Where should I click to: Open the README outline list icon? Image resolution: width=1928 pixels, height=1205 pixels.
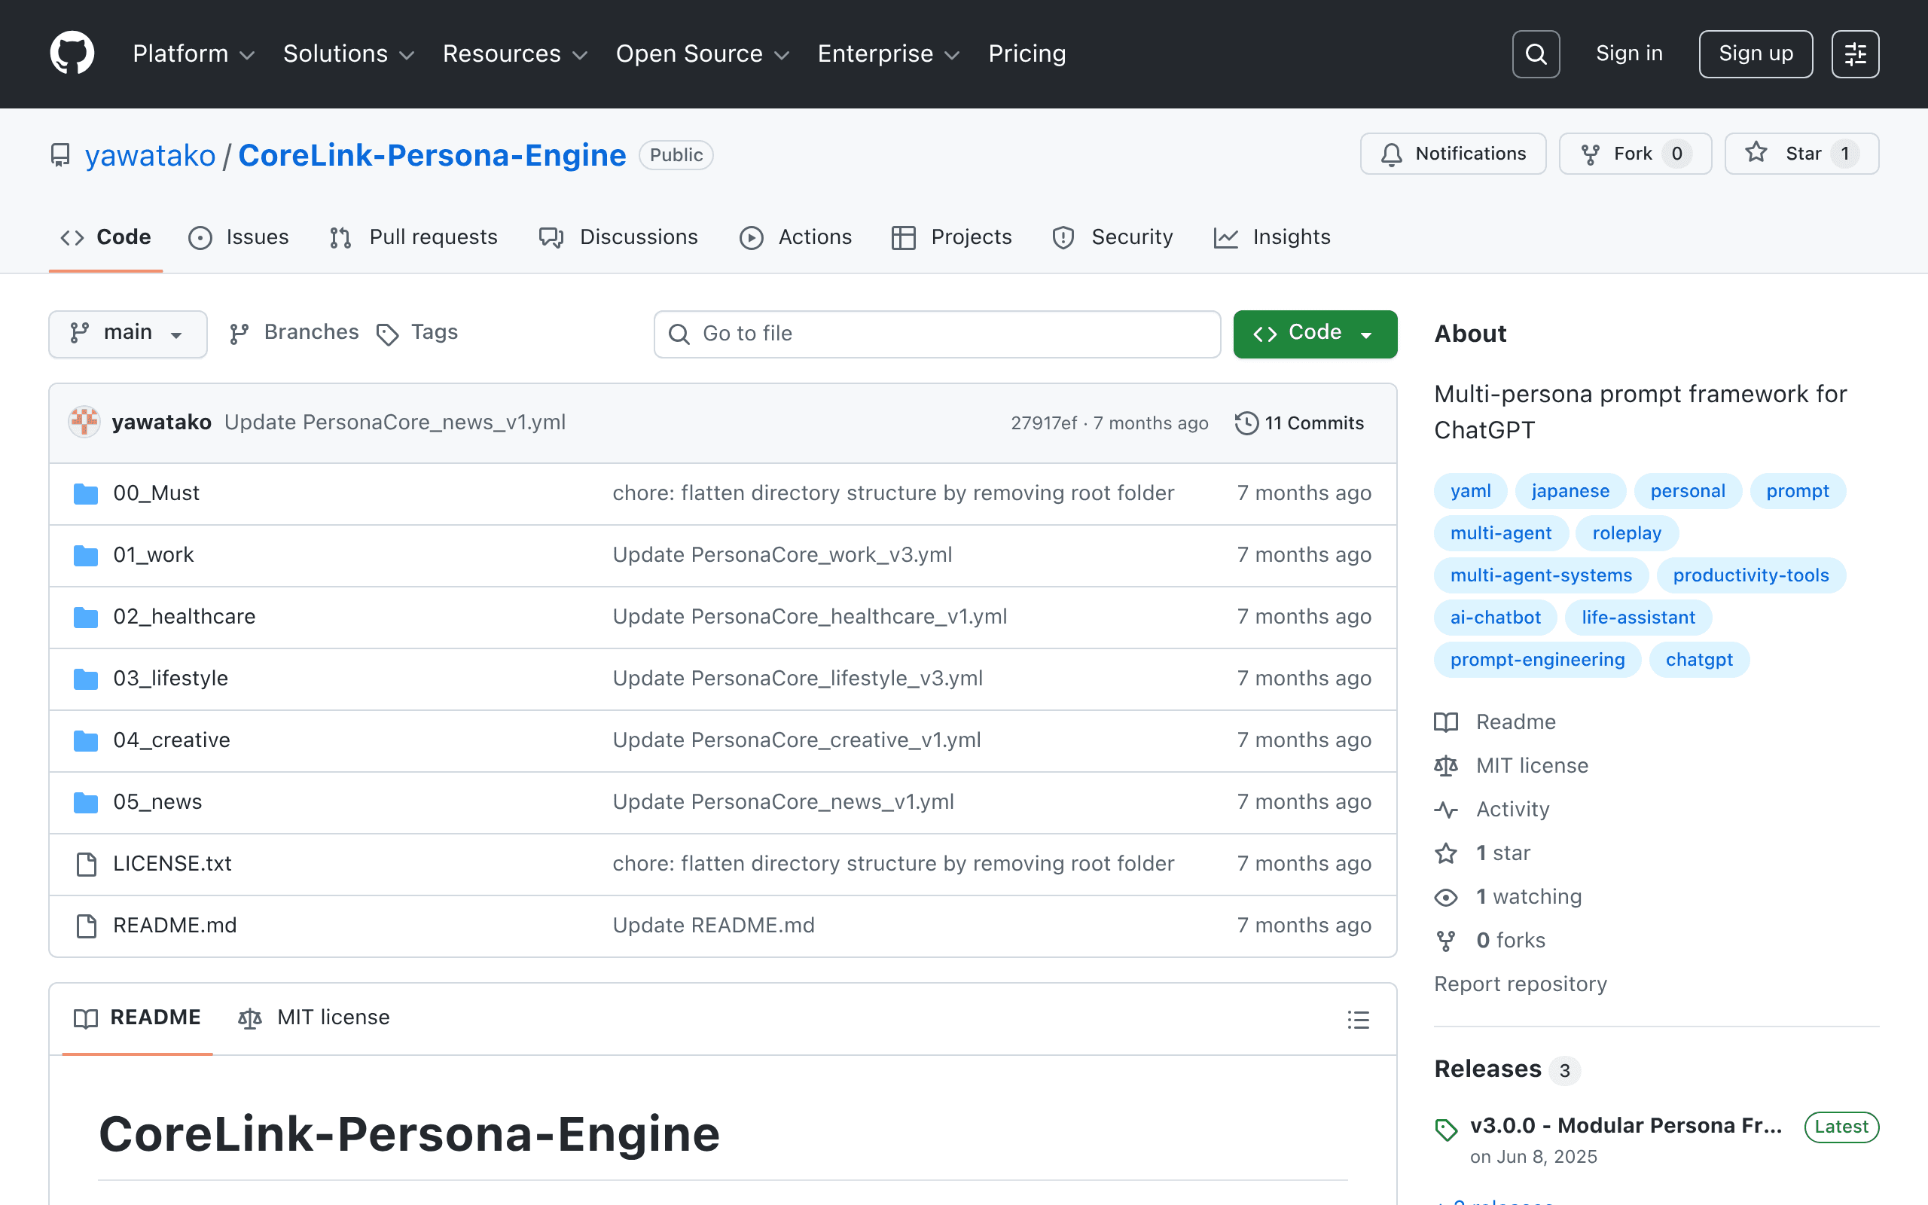click(1359, 1019)
